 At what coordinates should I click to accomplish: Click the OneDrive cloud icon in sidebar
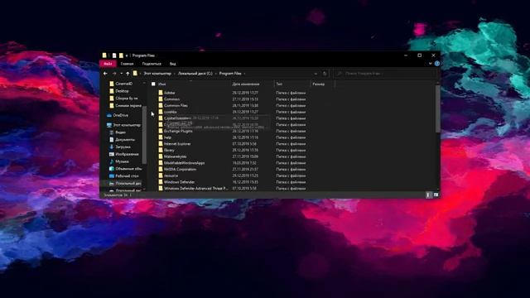(x=109, y=115)
